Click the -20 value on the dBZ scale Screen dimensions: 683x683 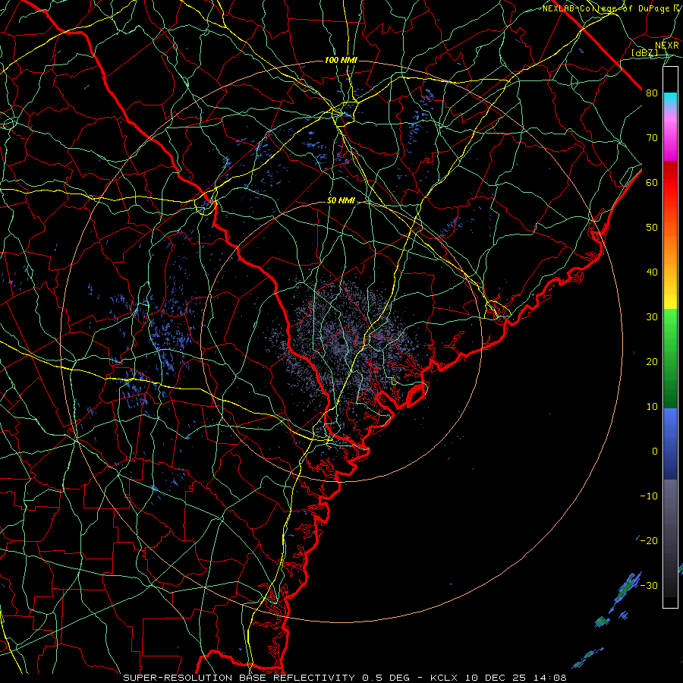tap(649, 541)
